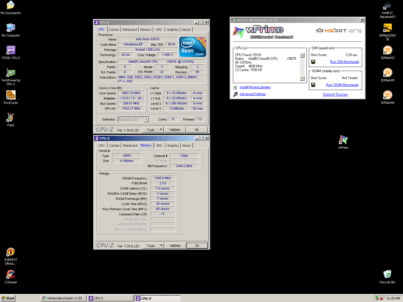Run the 1024M Benchmark
The height and width of the screenshot is (302, 403).
(x=342, y=85)
